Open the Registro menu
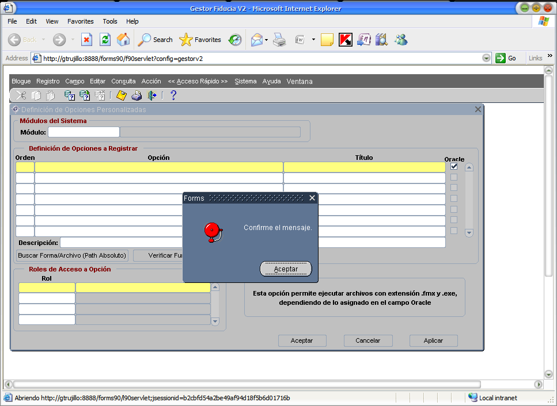 pyautogui.click(x=48, y=81)
